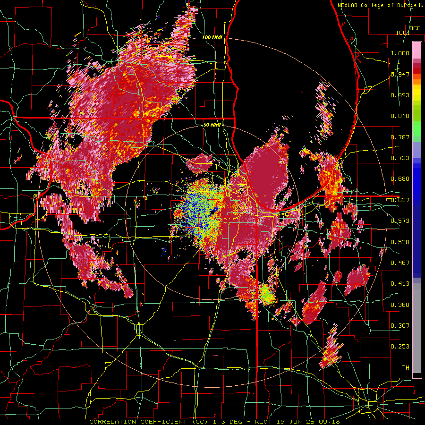This screenshot has width=425, height=425.
Task: Click the 0.947 scale value
Action: (x=400, y=74)
